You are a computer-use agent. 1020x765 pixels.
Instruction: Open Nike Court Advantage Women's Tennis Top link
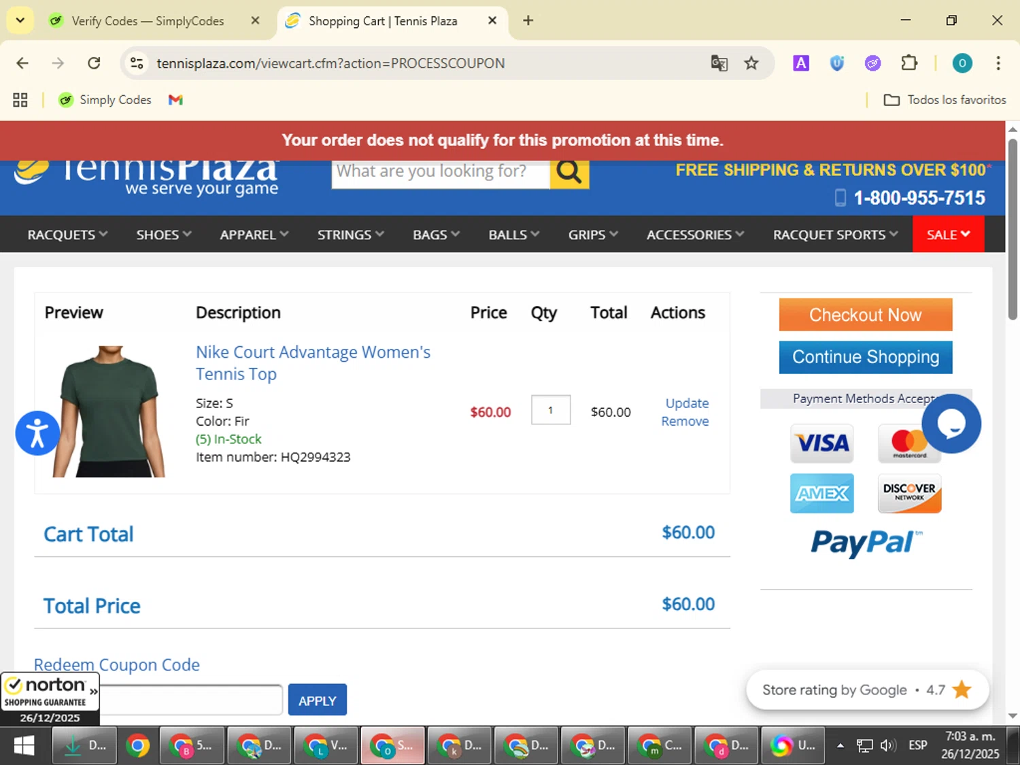313,363
